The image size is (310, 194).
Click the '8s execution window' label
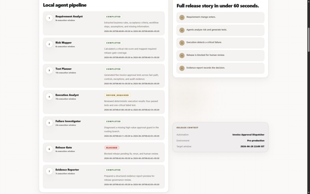65,20
